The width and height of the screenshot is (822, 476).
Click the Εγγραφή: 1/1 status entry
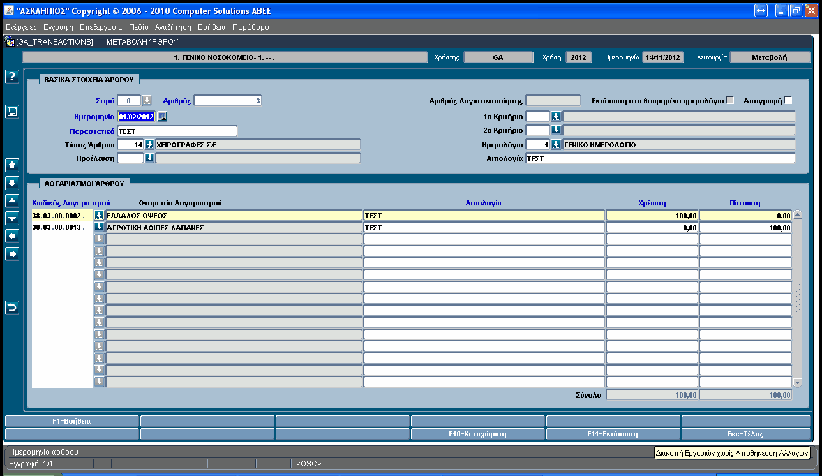(31, 463)
